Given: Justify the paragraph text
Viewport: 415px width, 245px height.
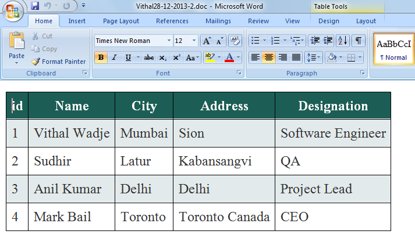Looking at the screenshot, I should pyautogui.click(x=296, y=57).
